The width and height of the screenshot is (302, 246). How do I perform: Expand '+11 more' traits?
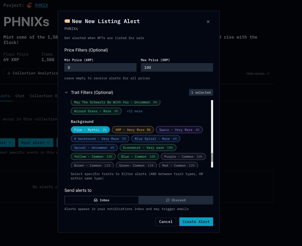point(134,111)
